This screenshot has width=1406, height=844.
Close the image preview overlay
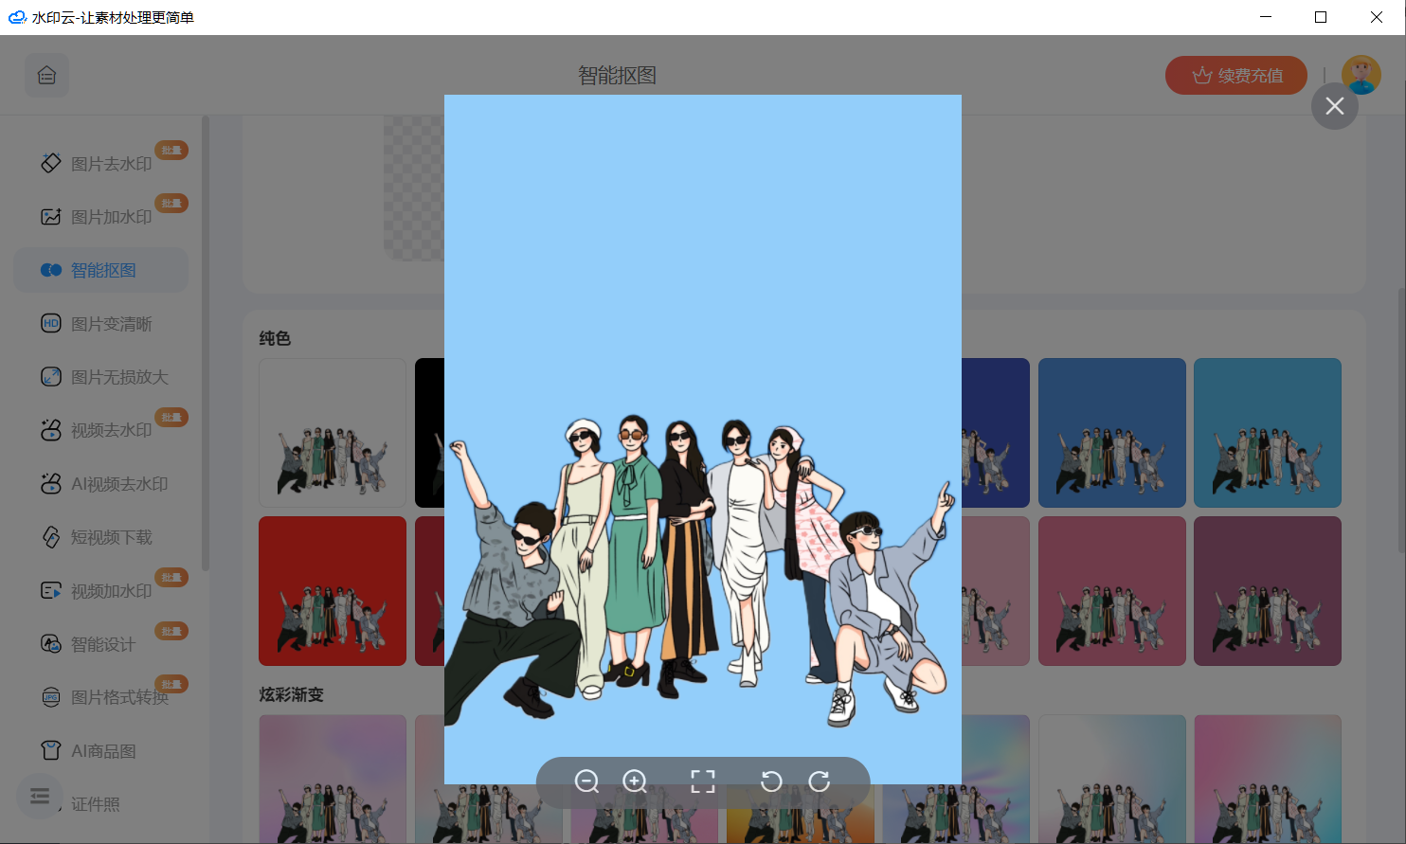coord(1335,106)
